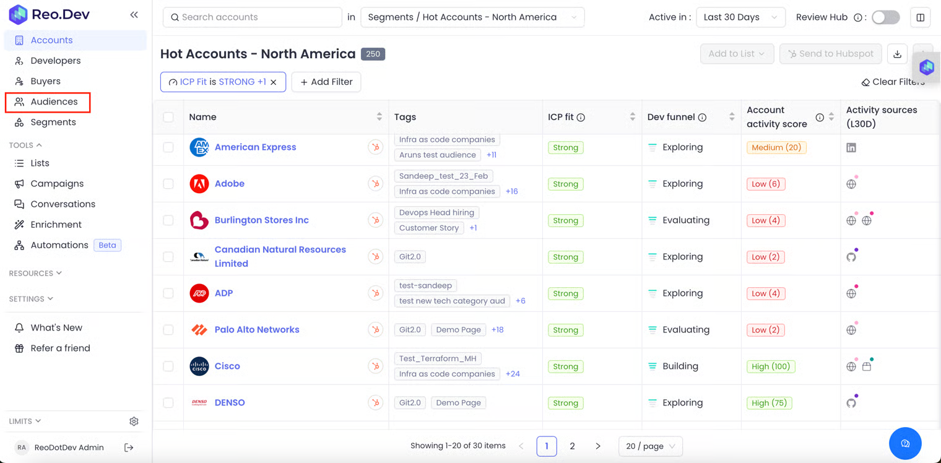Image resolution: width=941 pixels, height=463 pixels.
Task: Open Audiences in the sidebar
Action: point(54,102)
